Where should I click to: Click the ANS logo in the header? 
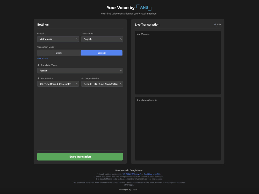[144, 8]
